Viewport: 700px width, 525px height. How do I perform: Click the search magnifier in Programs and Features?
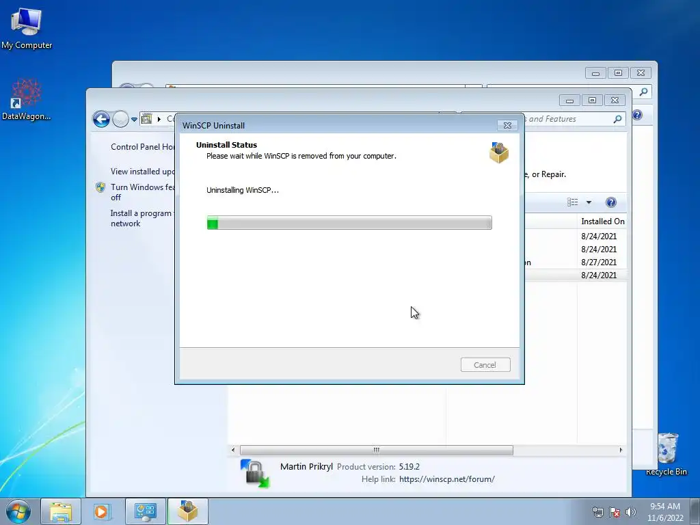[618, 119]
